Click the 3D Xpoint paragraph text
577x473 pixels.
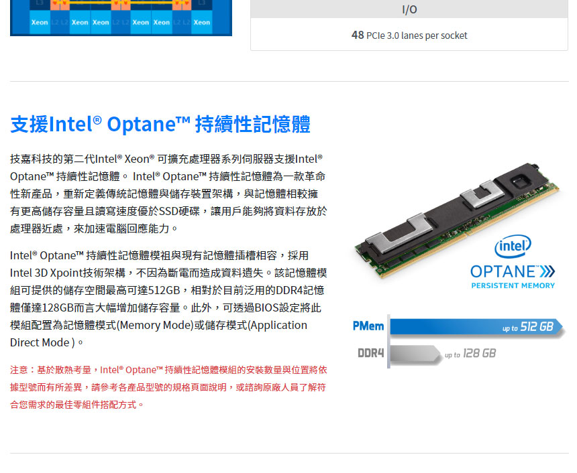pyautogui.click(x=168, y=299)
